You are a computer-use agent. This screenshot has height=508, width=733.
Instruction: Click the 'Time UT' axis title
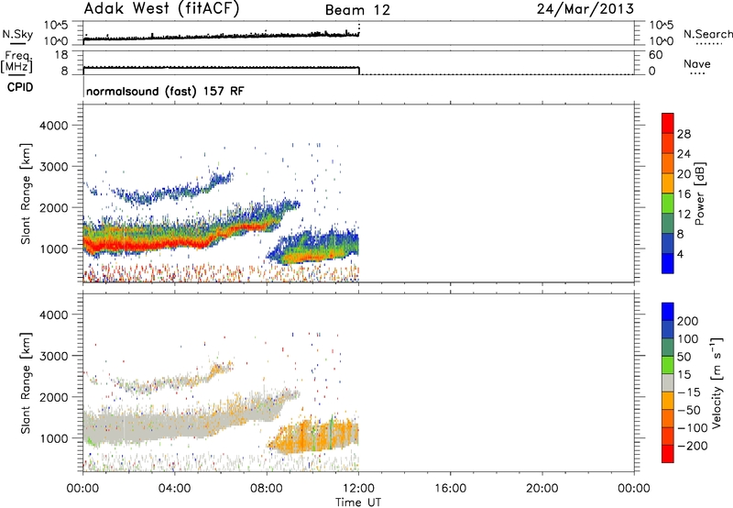pyautogui.click(x=358, y=502)
